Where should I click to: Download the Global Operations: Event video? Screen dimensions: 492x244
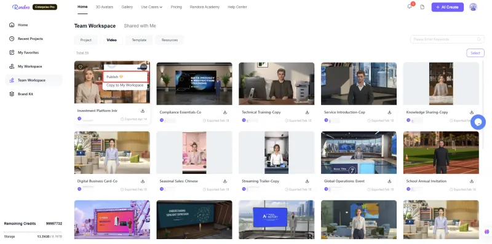click(389, 181)
